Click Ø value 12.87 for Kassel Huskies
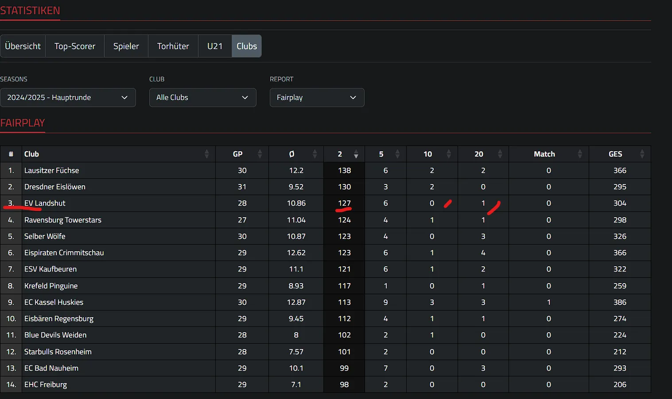 [296, 302]
